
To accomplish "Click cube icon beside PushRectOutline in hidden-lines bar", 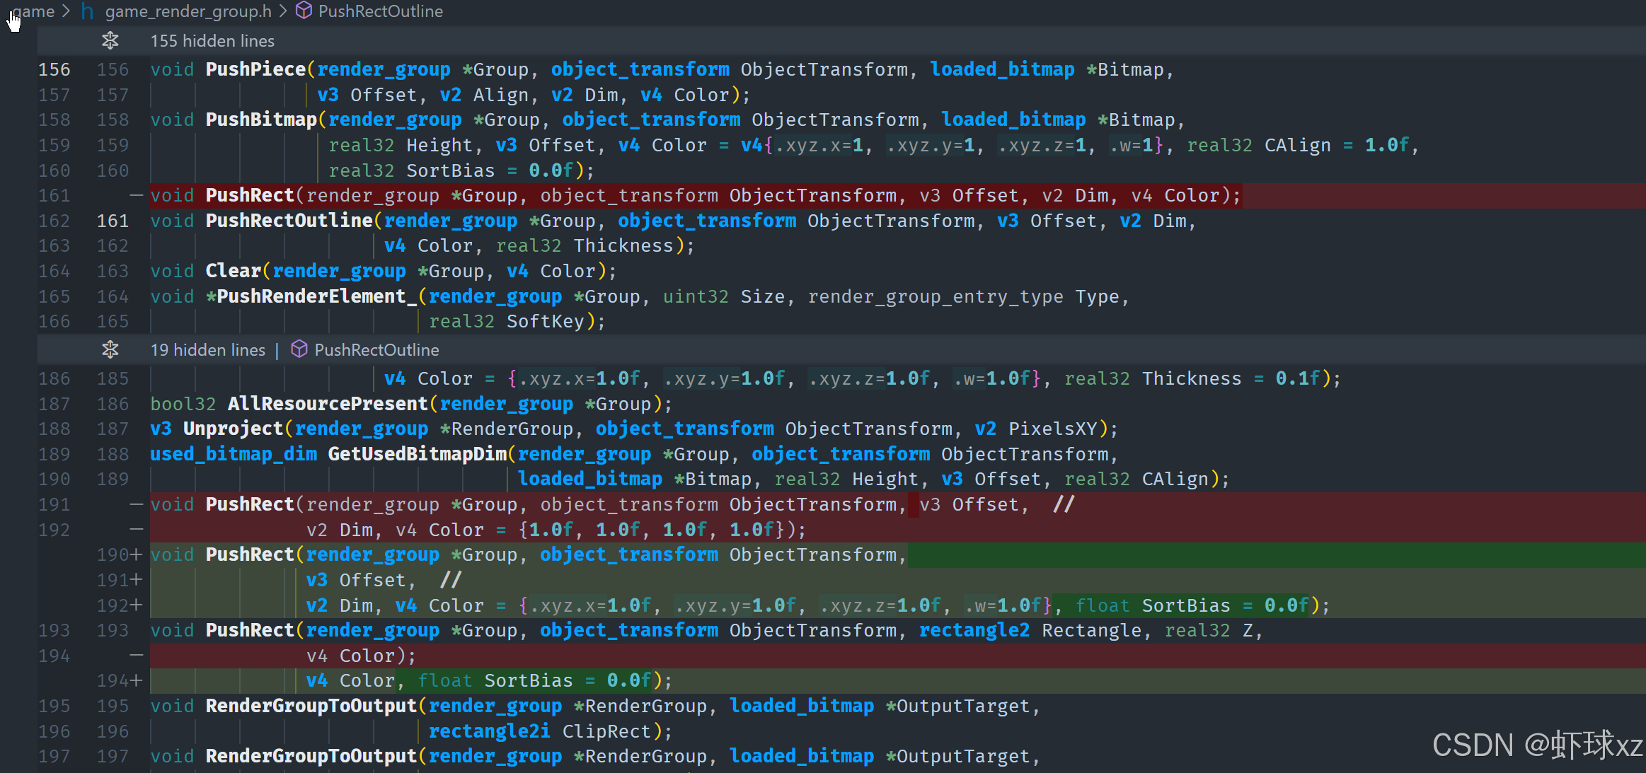I will coord(299,349).
